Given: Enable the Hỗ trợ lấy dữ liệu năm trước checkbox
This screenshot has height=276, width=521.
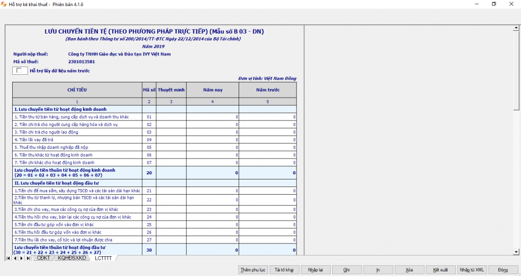Looking at the screenshot, I should pyautogui.click(x=19, y=71).
